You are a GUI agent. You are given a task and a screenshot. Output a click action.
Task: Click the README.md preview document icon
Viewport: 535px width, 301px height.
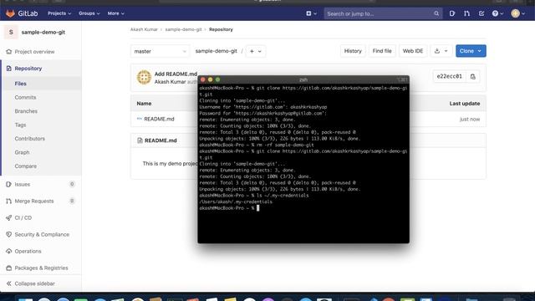pyautogui.click(x=140, y=140)
